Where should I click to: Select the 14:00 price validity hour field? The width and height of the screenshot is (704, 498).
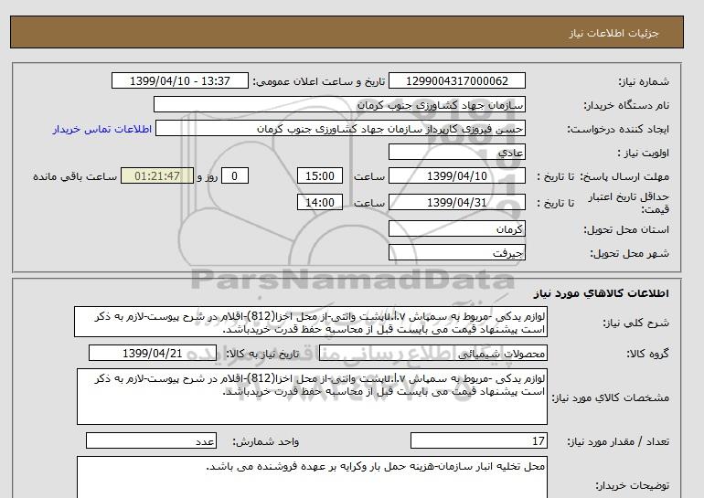click(x=321, y=203)
